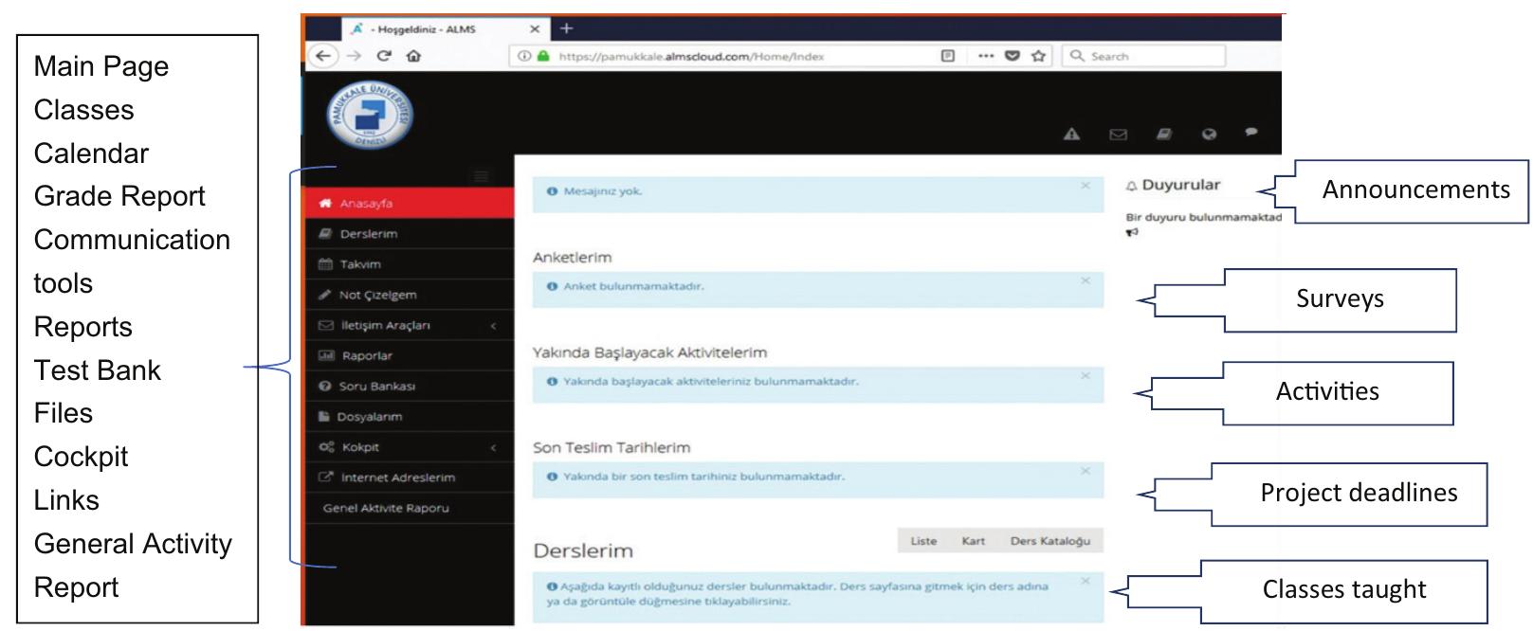Click the 'Bir duyuru bulunmamaktad' text
This screenshot has height=631, width=1533.
pyautogui.click(x=1203, y=217)
